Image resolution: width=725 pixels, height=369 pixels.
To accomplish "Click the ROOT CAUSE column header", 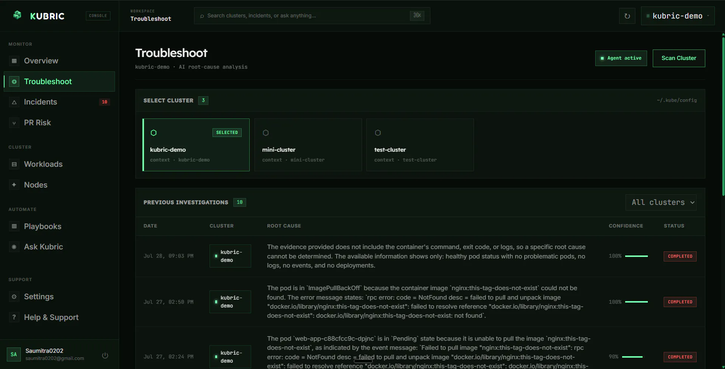I will click(284, 226).
